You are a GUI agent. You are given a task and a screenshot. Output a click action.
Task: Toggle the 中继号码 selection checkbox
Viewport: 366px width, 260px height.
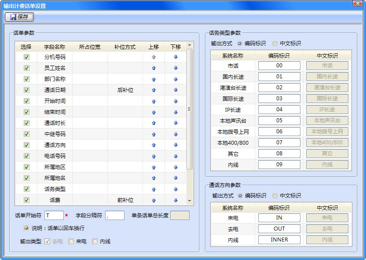point(26,134)
